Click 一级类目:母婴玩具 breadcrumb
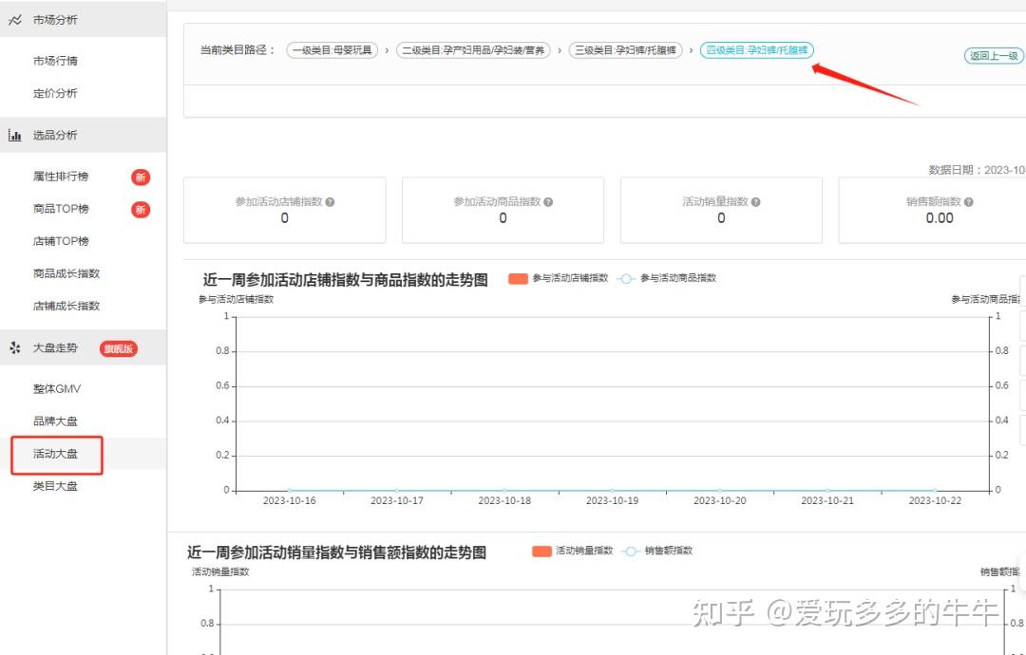This screenshot has height=655, width=1026. click(332, 50)
